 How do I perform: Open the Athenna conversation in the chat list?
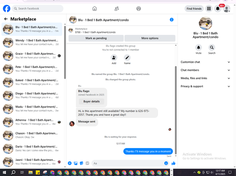32,122
